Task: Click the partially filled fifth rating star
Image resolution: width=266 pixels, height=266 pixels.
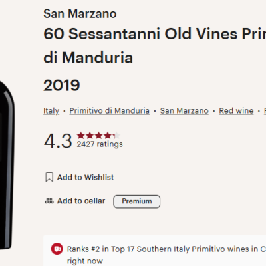Action: 116,135
